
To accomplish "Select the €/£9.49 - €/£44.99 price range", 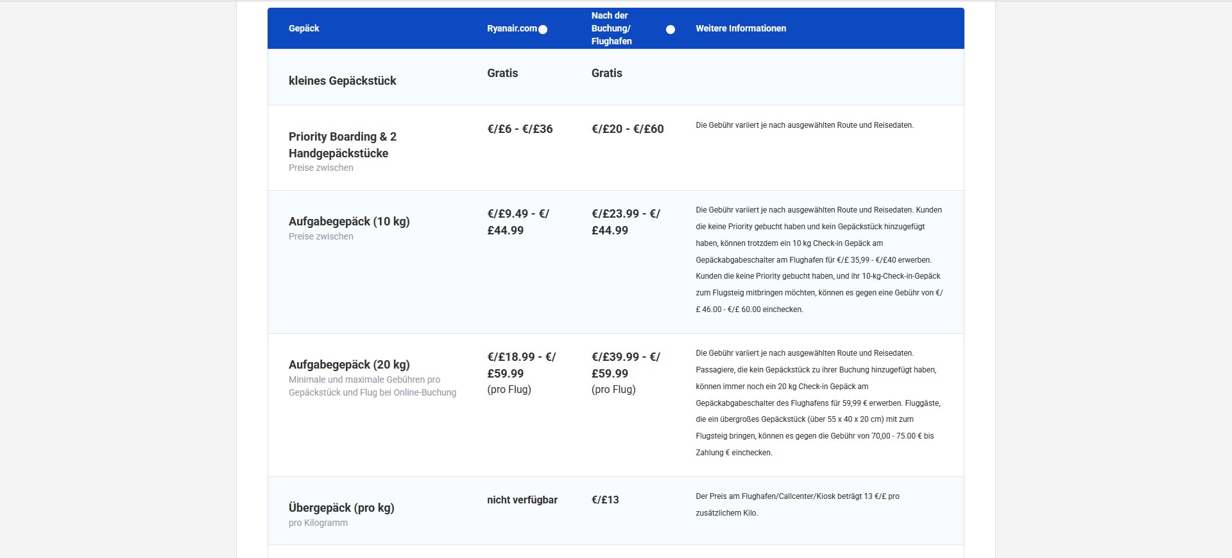I will (518, 222).
